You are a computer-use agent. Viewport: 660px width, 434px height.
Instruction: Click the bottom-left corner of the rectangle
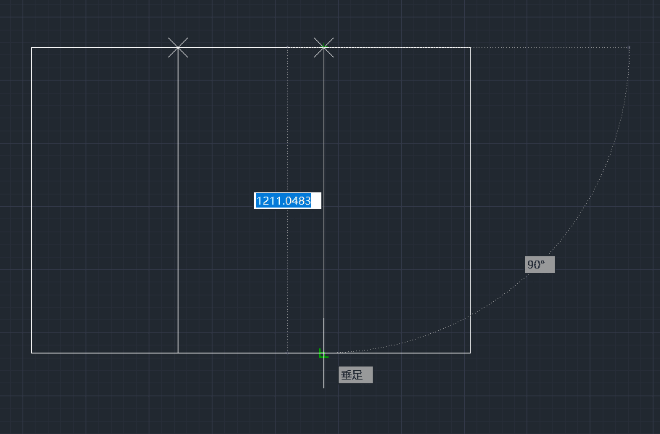click(30, 353)
